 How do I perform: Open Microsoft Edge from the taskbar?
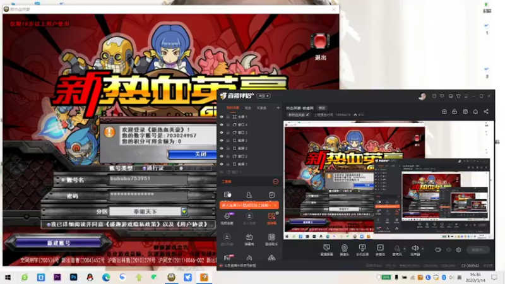click(x=106, y=277)
